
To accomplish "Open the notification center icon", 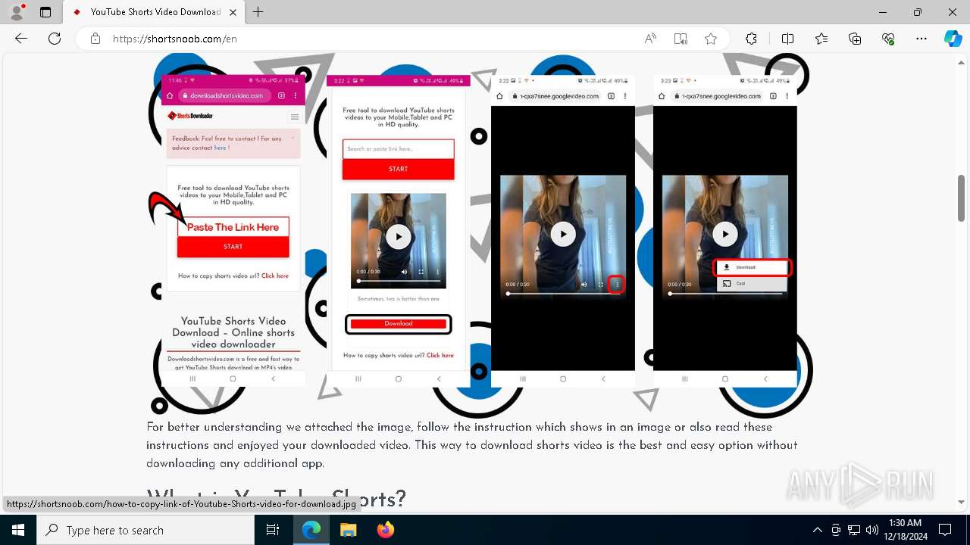I will click(945, 530).
